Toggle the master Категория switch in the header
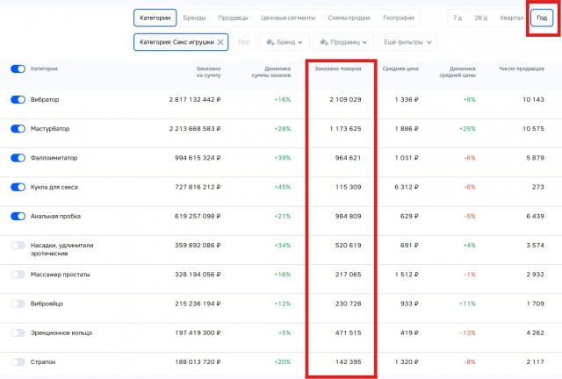 [x=18, y=68]
